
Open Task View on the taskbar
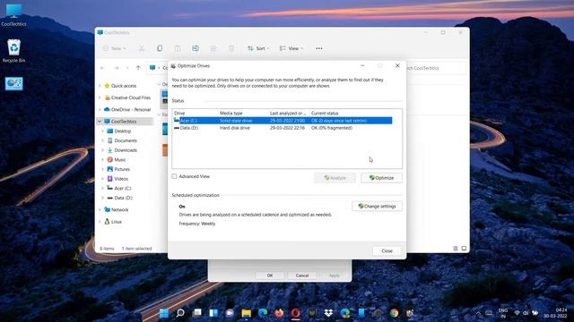197,313
